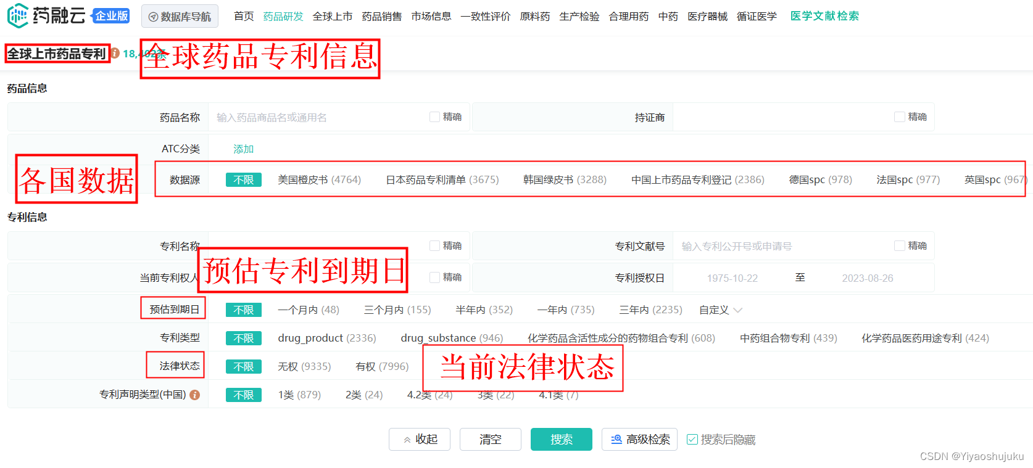Select 三个月内 (155) expiry filter

[397, 310]
